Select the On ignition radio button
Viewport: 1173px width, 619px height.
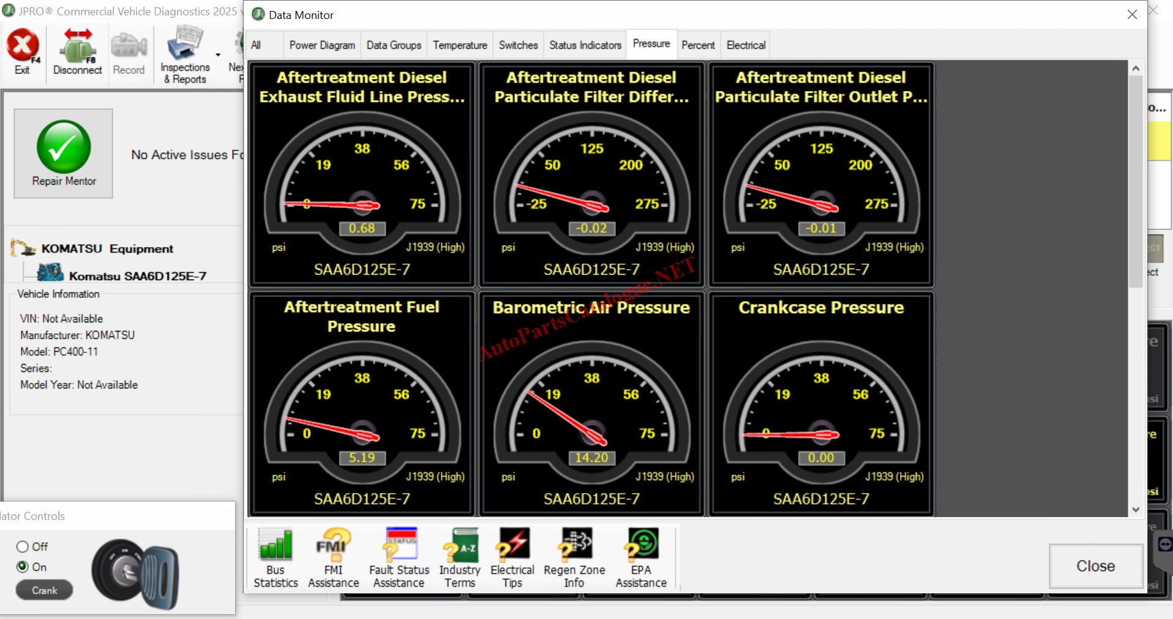coord(23,566)
